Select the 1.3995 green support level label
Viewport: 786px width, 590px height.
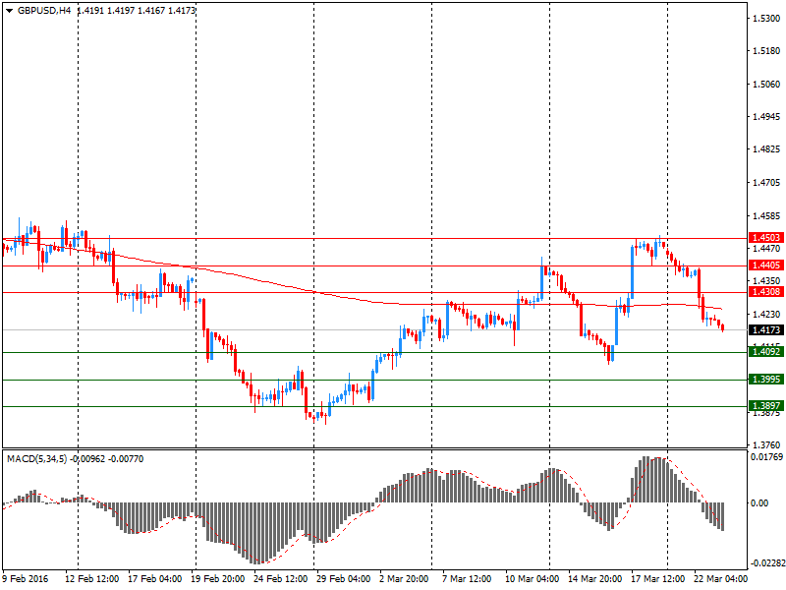coord(766,380)
